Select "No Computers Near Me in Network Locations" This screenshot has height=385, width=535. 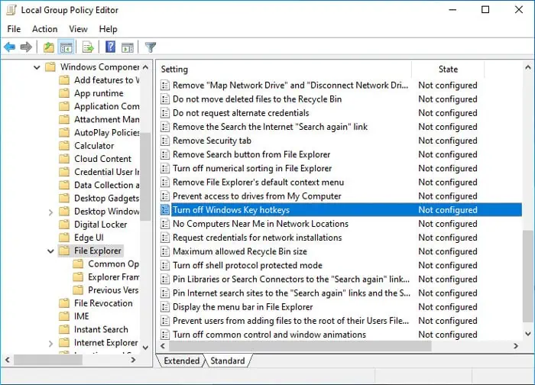point(261,224)
